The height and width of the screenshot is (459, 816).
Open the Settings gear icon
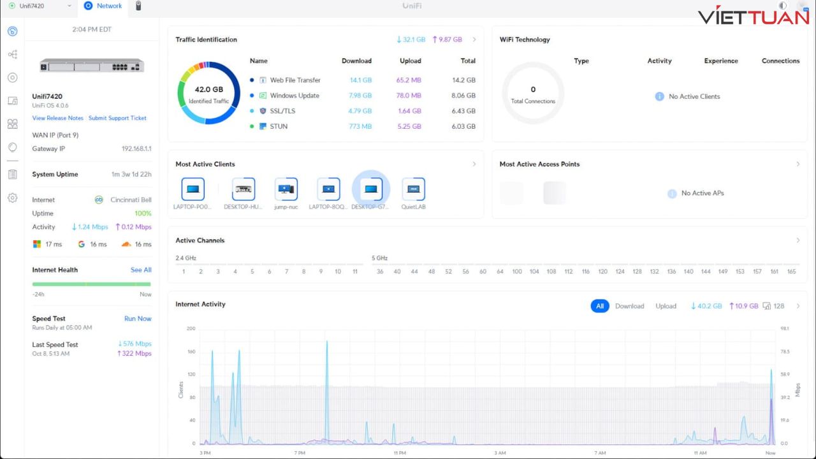(x=12, y=198)
